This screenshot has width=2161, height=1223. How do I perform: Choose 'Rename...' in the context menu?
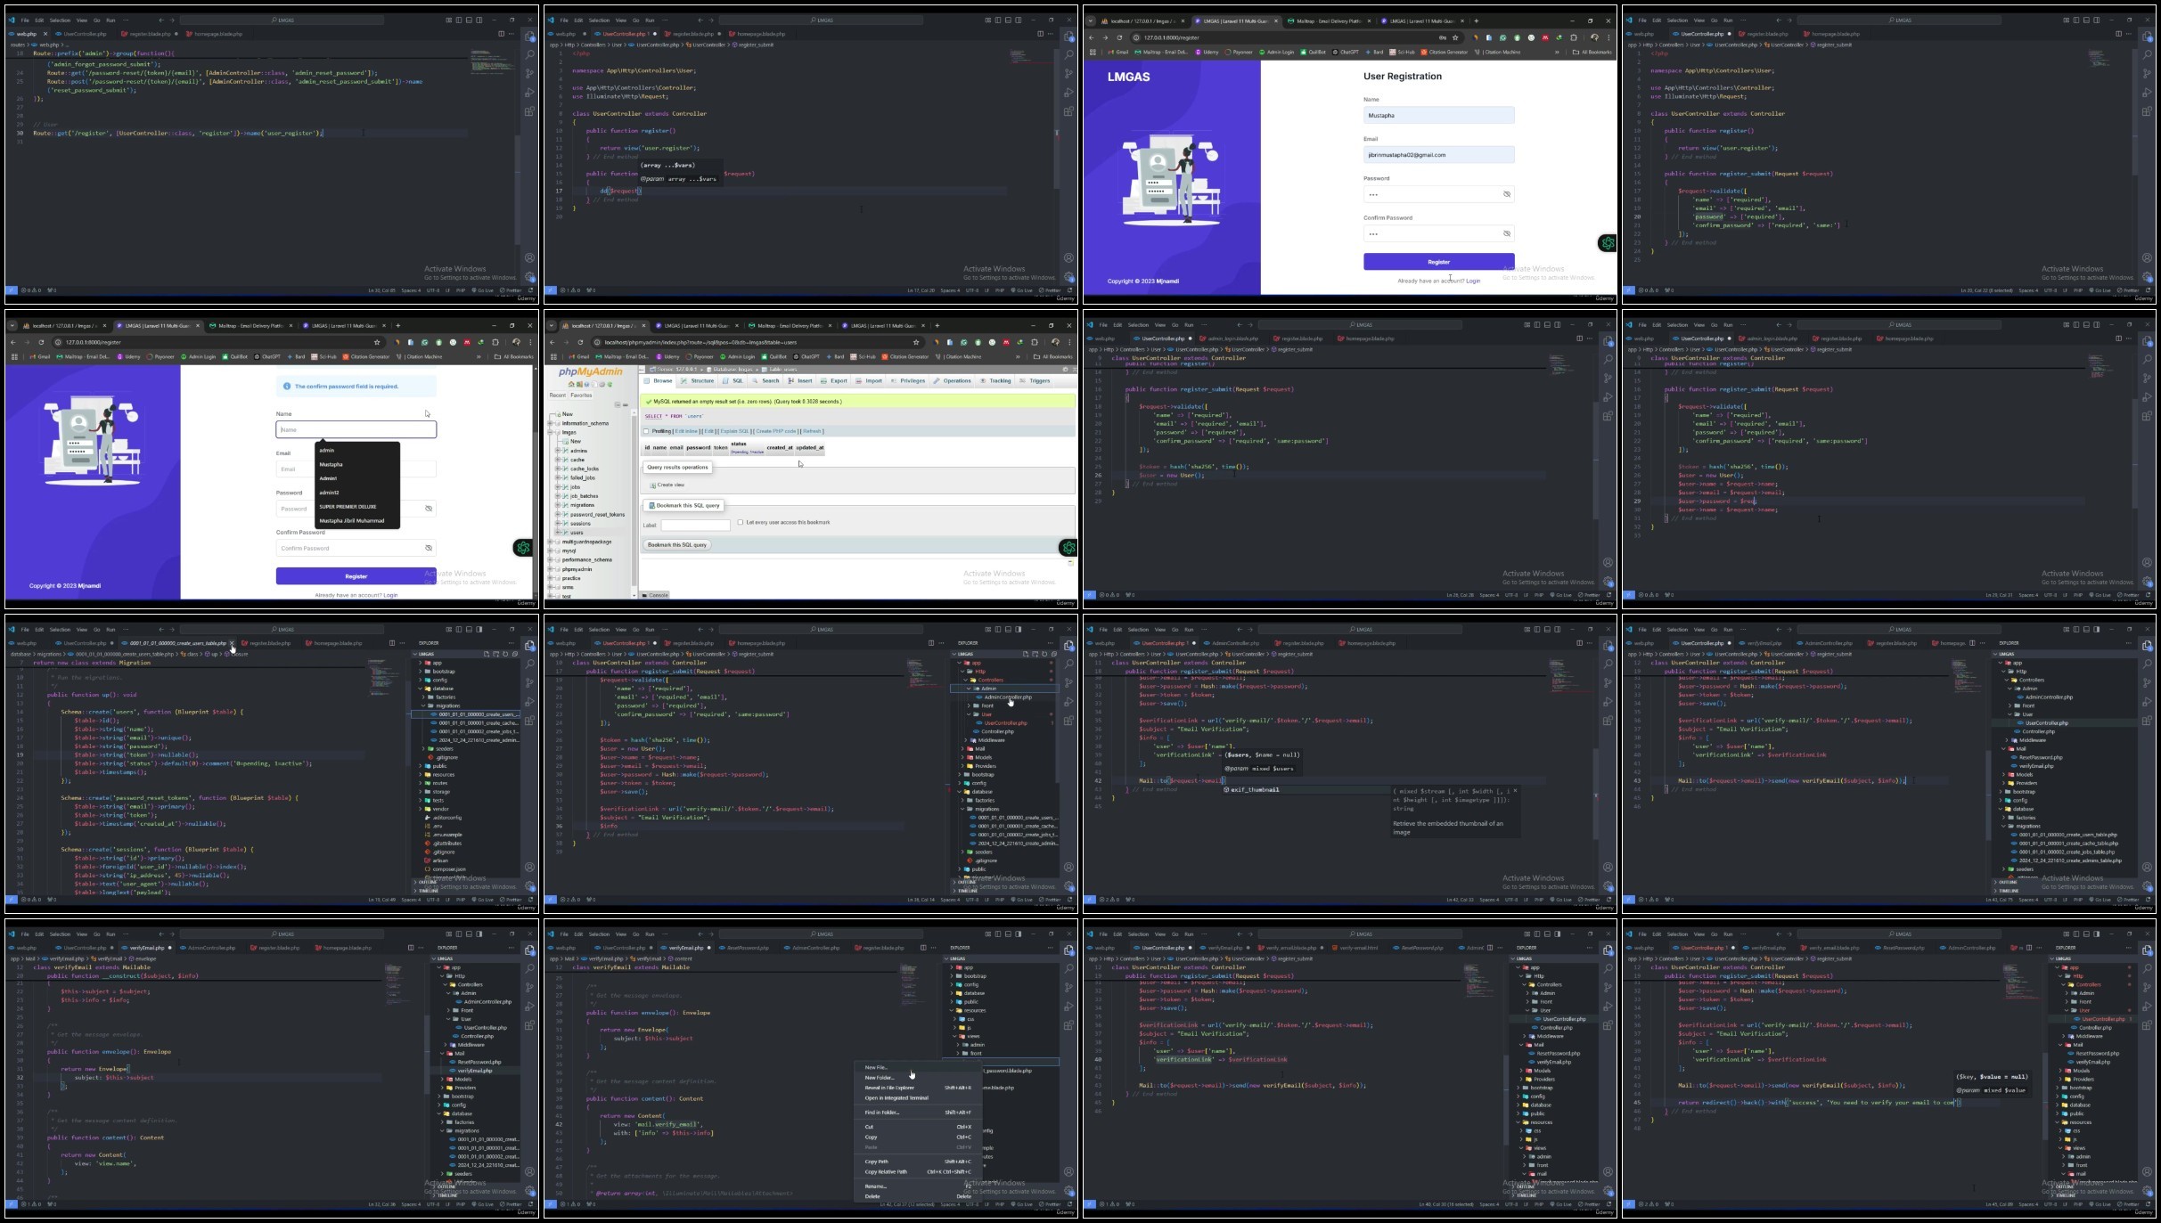(x=916, y=1186)
